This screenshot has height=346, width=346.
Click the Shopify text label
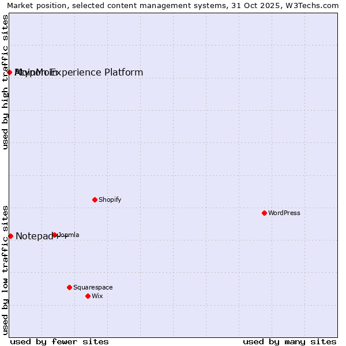[x=110, y=200]
